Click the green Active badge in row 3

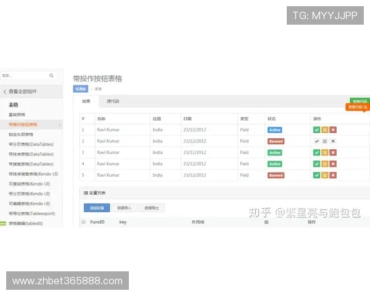click(274, 152)
